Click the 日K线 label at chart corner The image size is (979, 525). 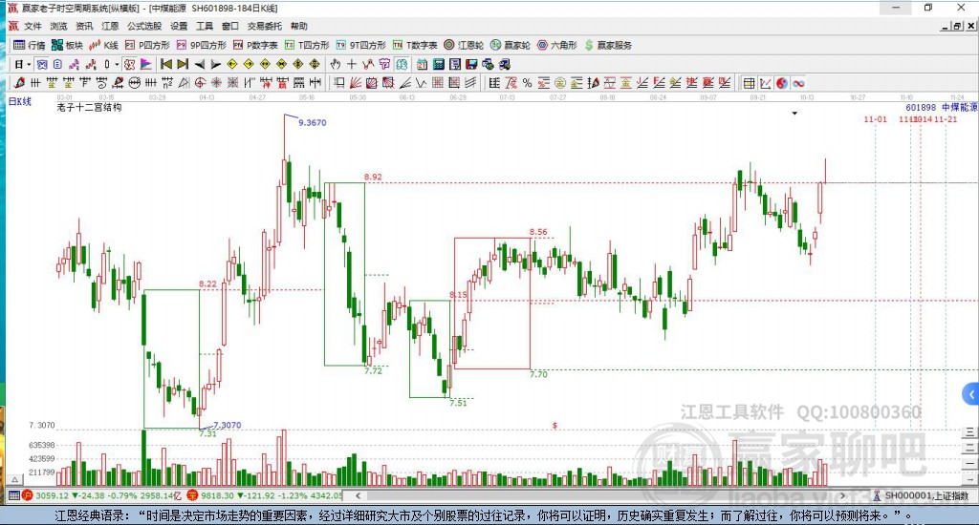coord(19,101)
